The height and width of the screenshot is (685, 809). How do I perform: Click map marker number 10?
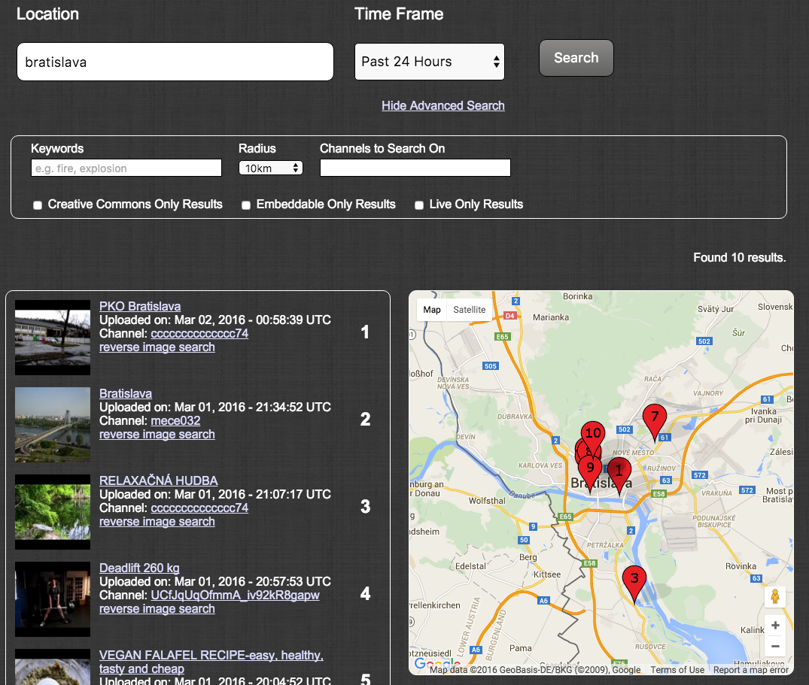(x=593, y=433)
